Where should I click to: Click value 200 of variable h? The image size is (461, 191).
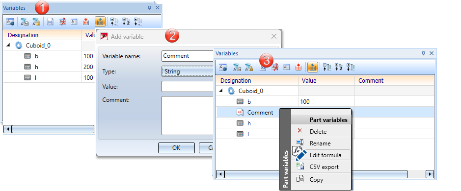(88, 67)
